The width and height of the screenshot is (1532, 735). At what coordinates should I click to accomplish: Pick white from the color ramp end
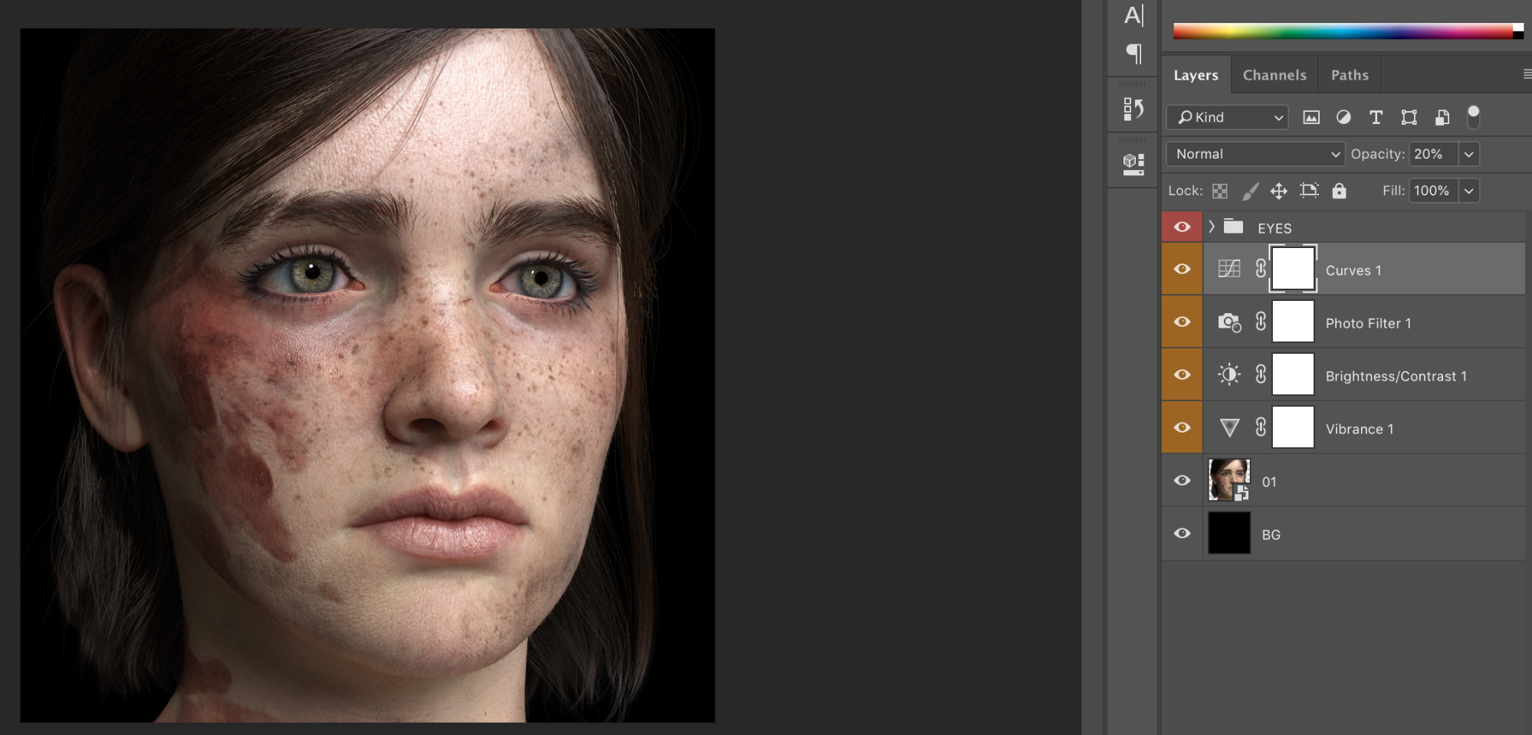(1518, 27)
